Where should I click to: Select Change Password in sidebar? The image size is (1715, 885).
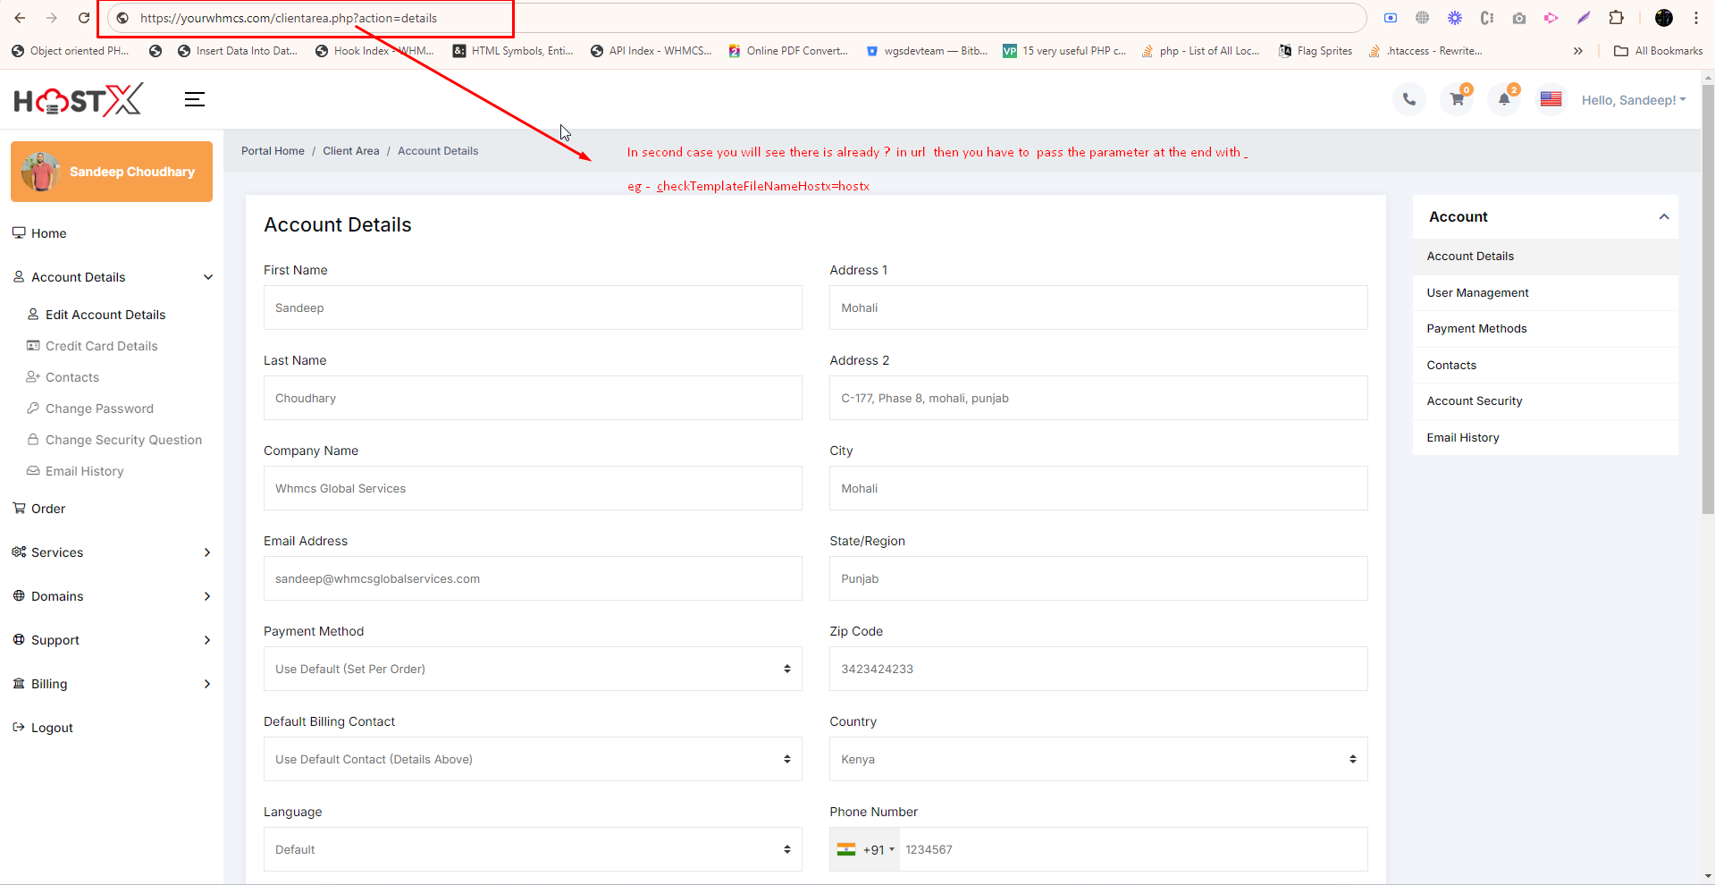coord(99,409)
